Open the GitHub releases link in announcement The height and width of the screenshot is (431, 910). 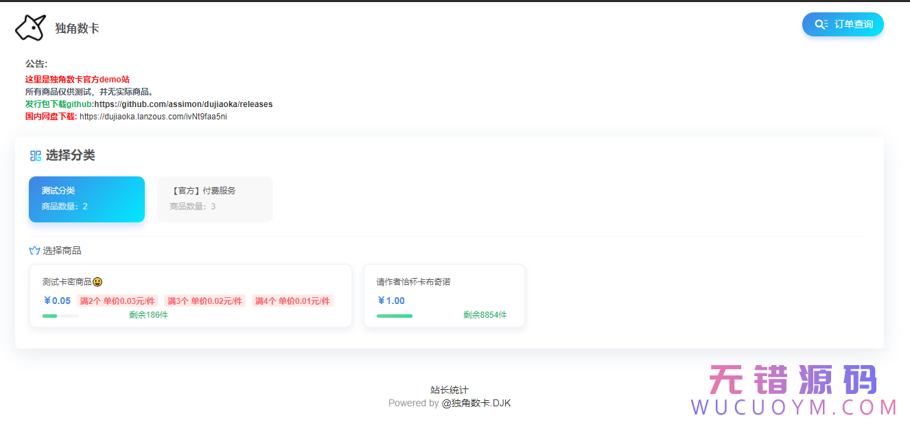pyautogui.click(x=183, y=104)
